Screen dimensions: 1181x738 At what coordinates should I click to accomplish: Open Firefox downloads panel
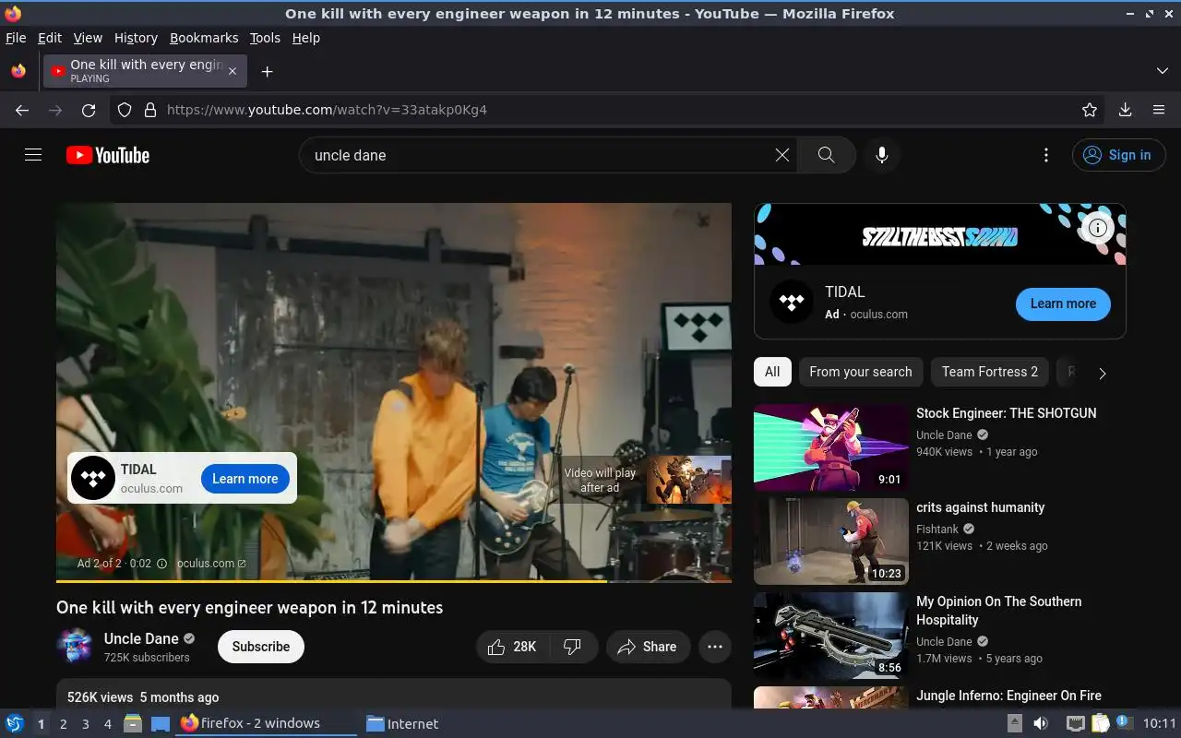click(x=1126, y=110)
